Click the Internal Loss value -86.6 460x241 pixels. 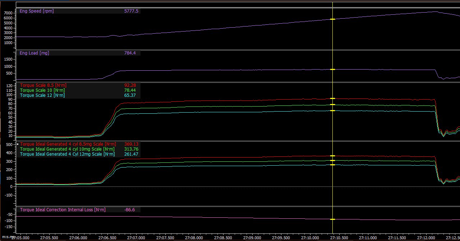tap(129, 210)
